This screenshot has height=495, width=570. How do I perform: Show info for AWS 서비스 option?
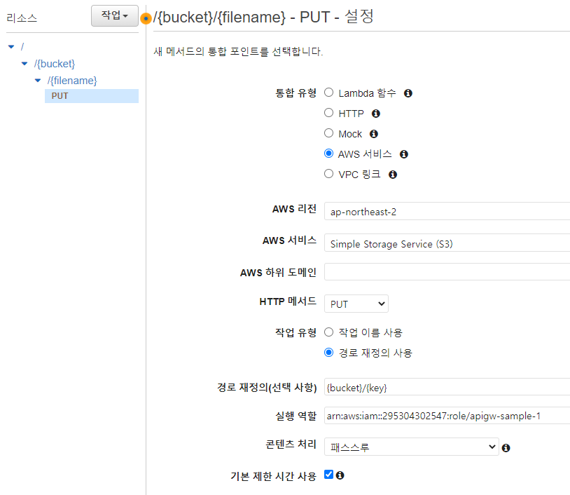tap(403, 155)
